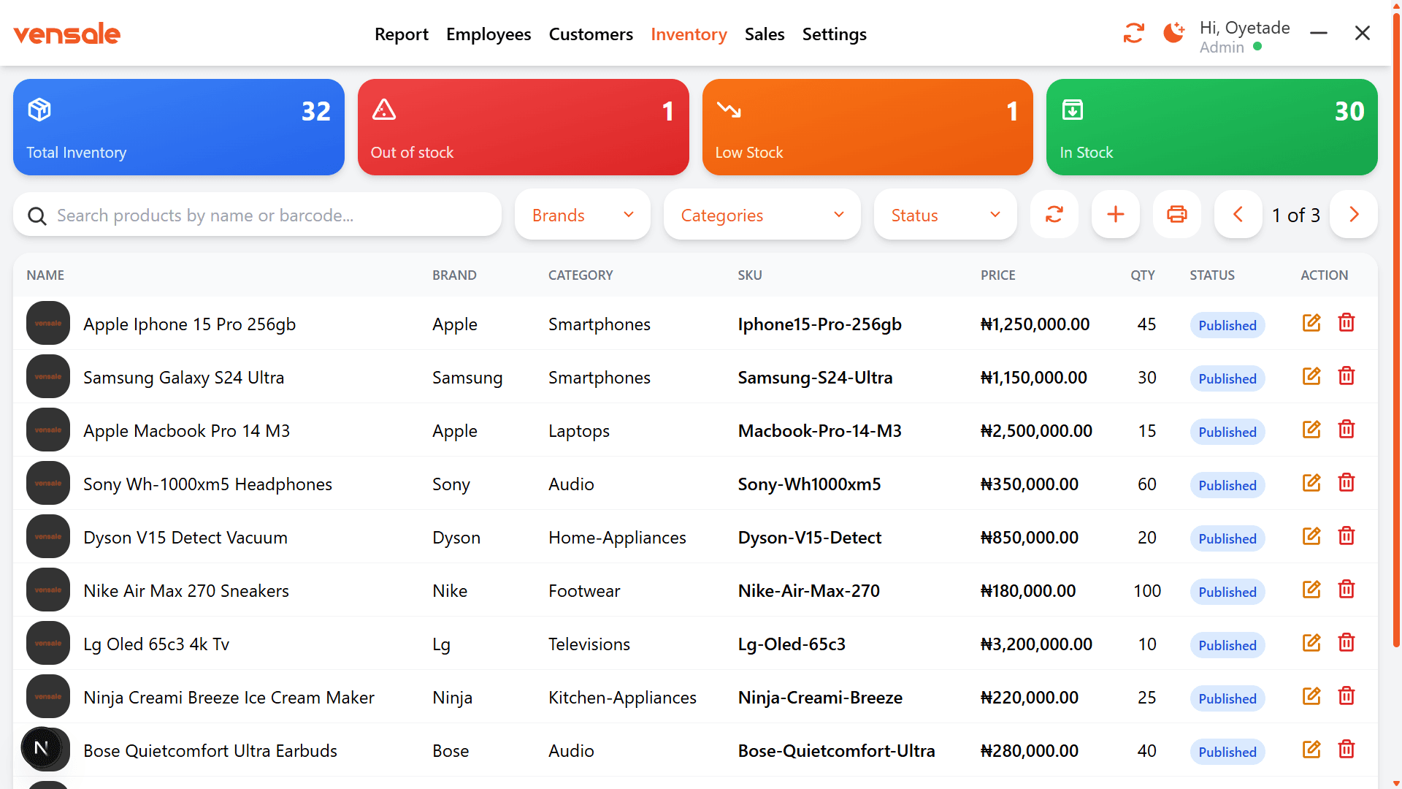Delete Nike Air Max 270 Sneakers
The height and width of the screenshot is (789, 1402).
click(1347, 590)
